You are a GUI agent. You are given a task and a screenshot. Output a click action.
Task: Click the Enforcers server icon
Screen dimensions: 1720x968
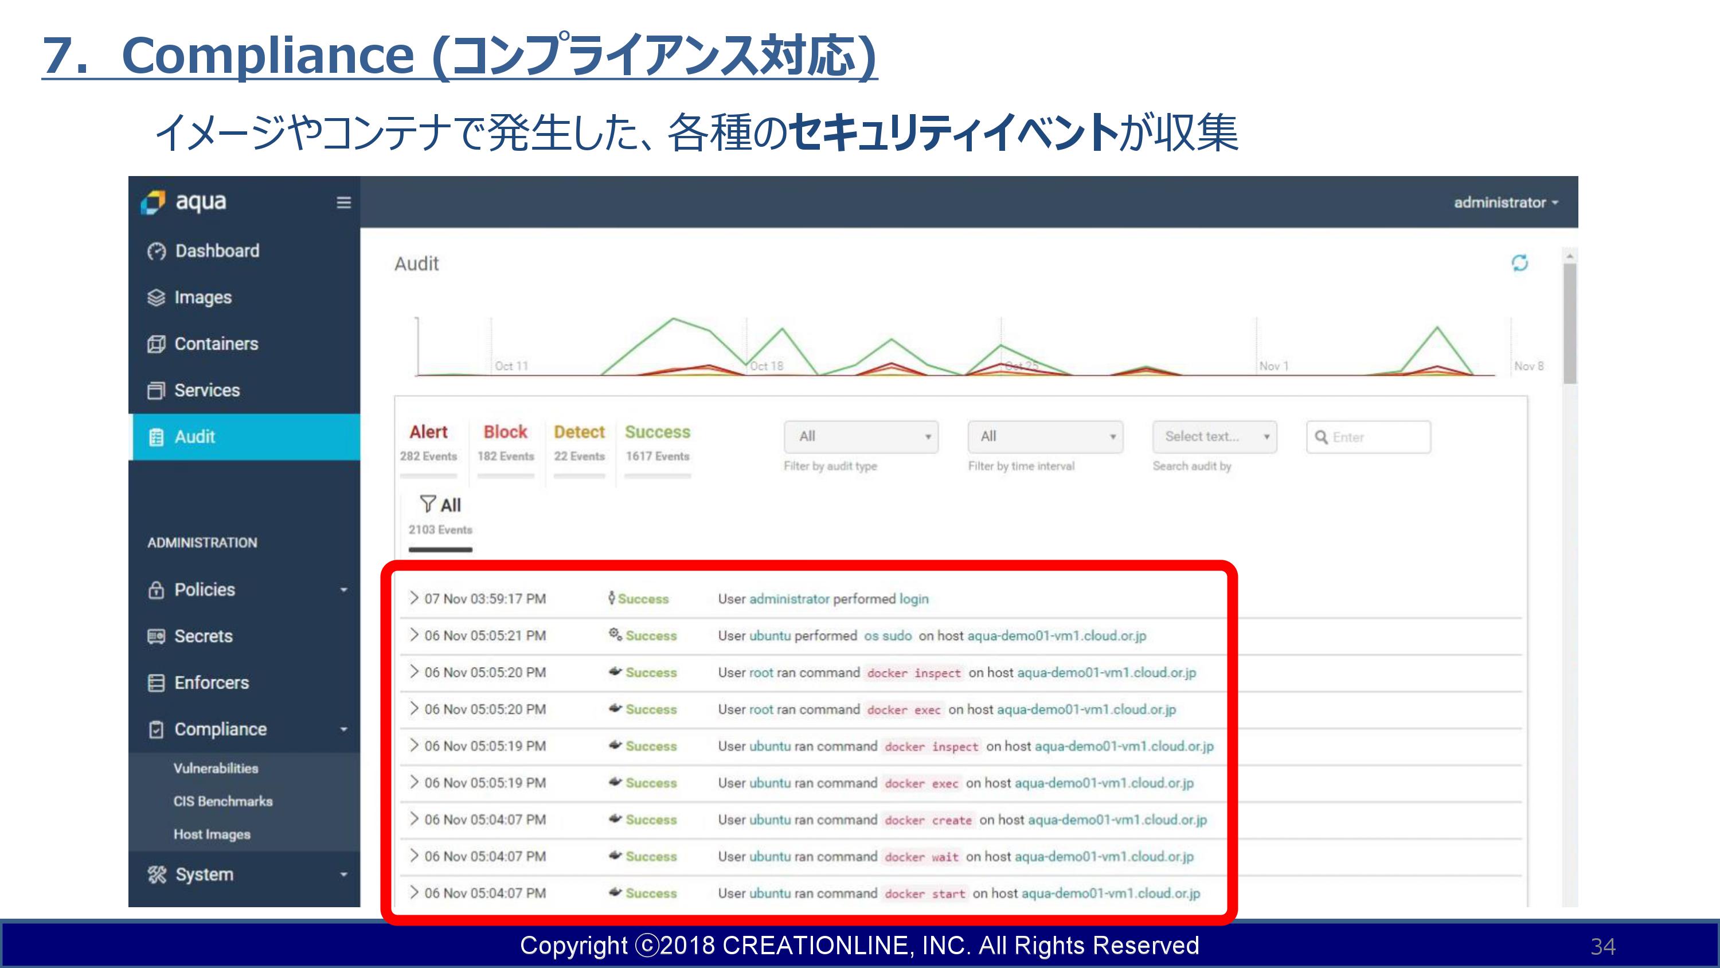[157, 683]
